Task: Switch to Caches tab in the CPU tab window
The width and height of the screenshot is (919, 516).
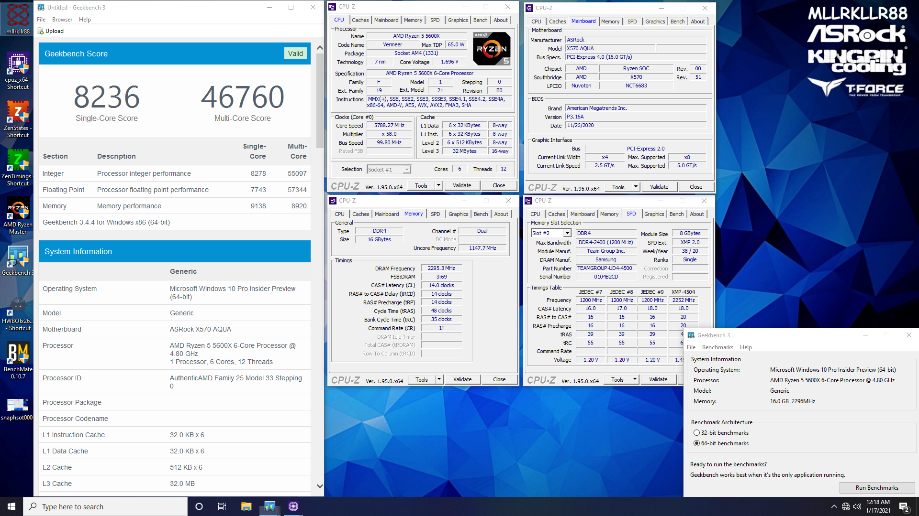Action: click(360, 20)
